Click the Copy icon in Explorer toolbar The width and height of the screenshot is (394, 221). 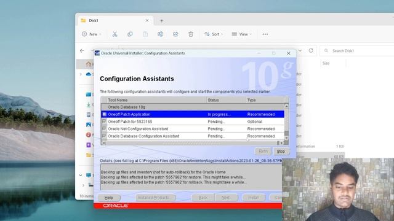130,34
